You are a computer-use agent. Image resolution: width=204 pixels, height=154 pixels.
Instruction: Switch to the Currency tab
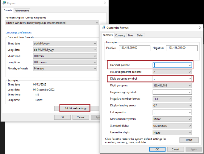(120, 36)
